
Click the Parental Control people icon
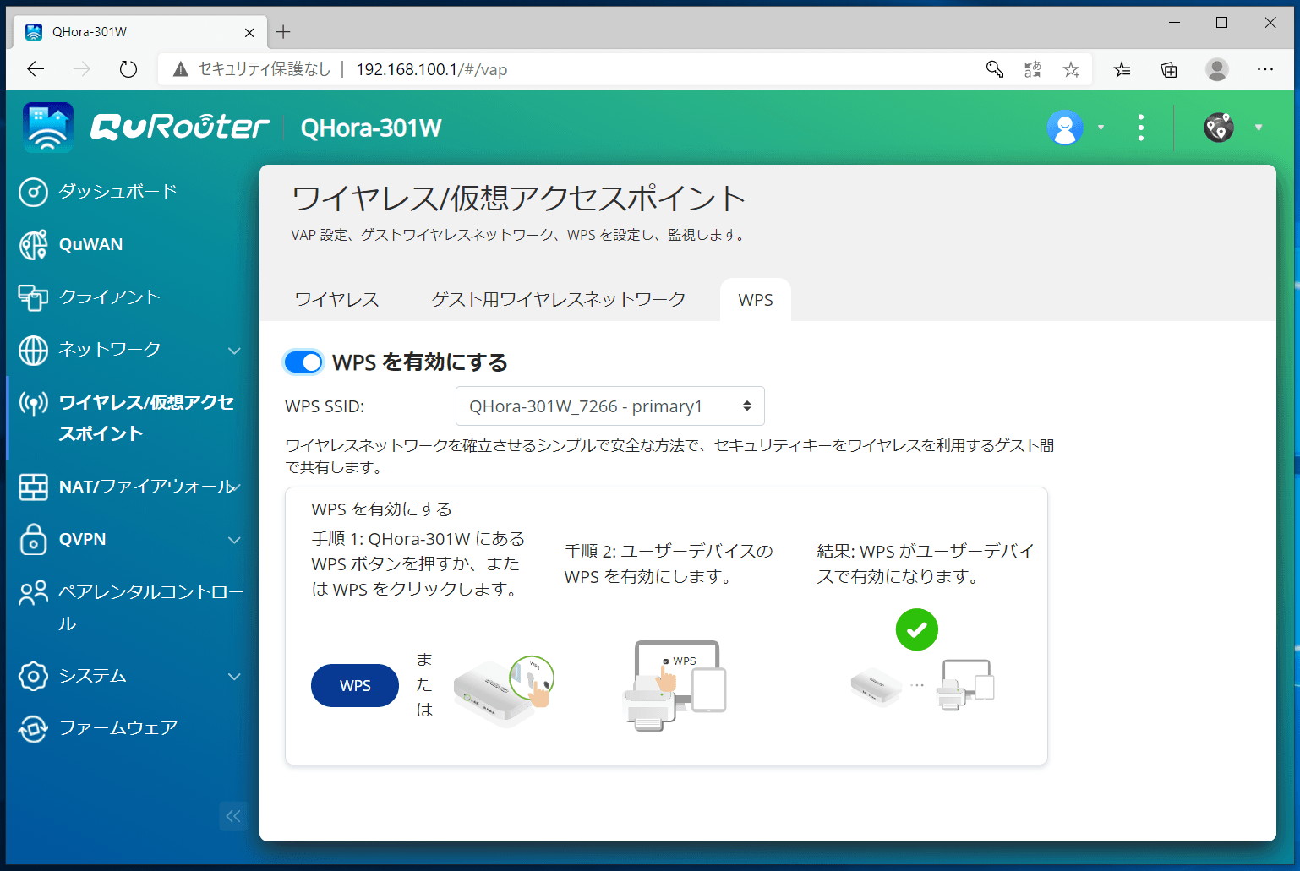pos(33,592)
